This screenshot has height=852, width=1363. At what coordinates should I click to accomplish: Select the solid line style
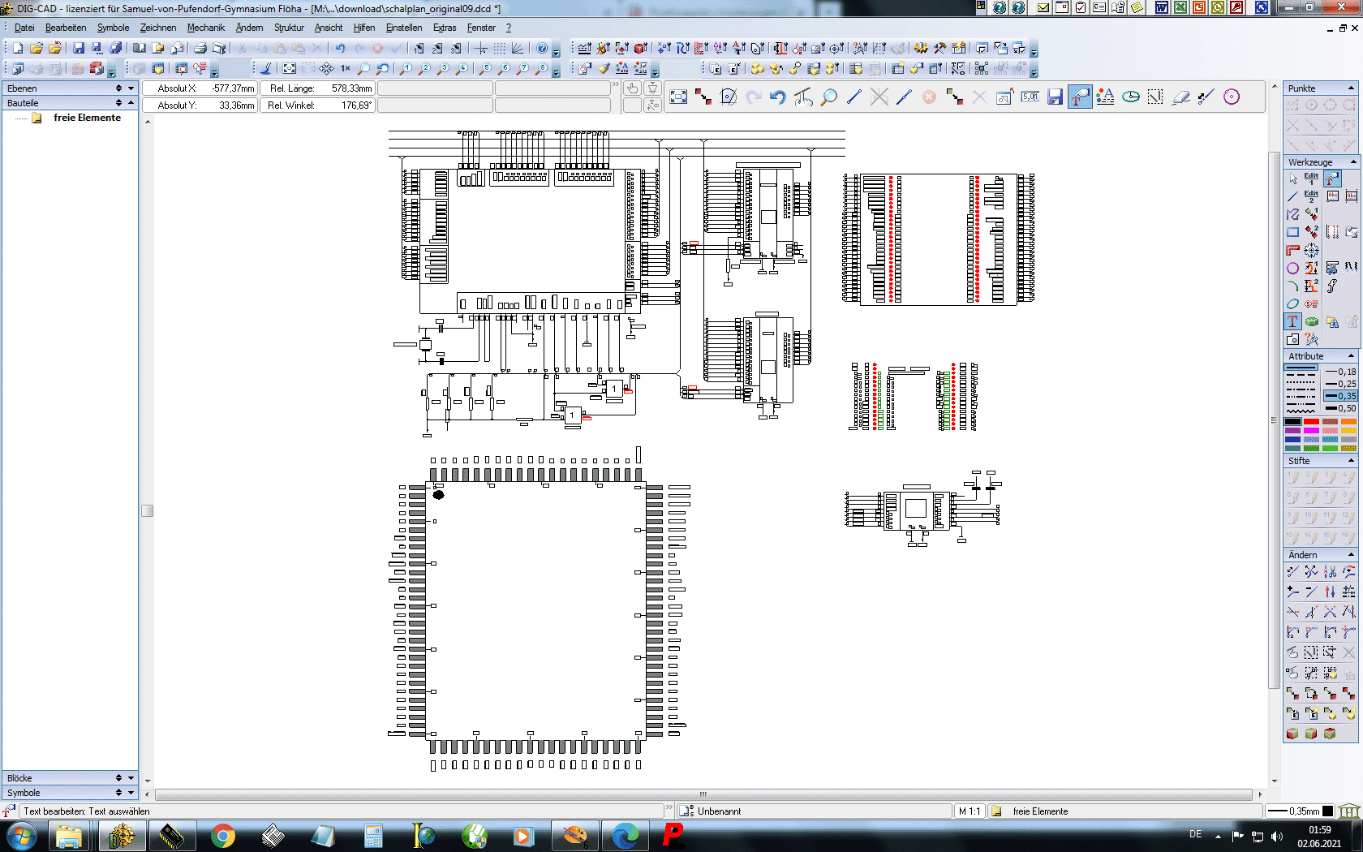pos(1301,369)
